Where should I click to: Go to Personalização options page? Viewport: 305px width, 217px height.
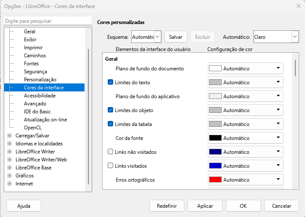40,80
